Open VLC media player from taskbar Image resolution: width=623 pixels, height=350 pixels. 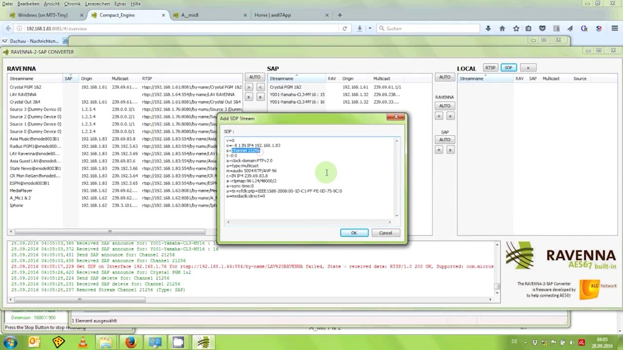82,342
